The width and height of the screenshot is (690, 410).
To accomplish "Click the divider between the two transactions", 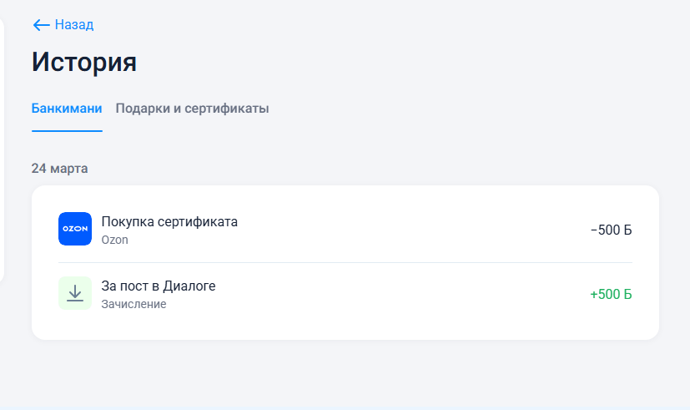I will [345, 262].
